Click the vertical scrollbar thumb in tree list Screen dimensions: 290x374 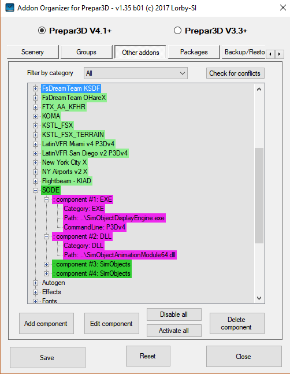pyautogui.click(x=259, y=195)
